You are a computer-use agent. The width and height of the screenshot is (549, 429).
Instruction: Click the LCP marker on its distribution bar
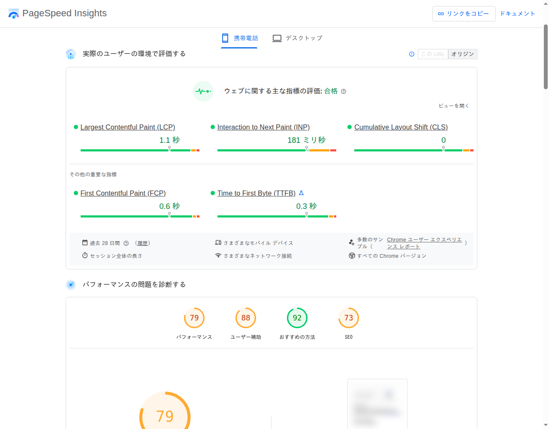point(169,147)
